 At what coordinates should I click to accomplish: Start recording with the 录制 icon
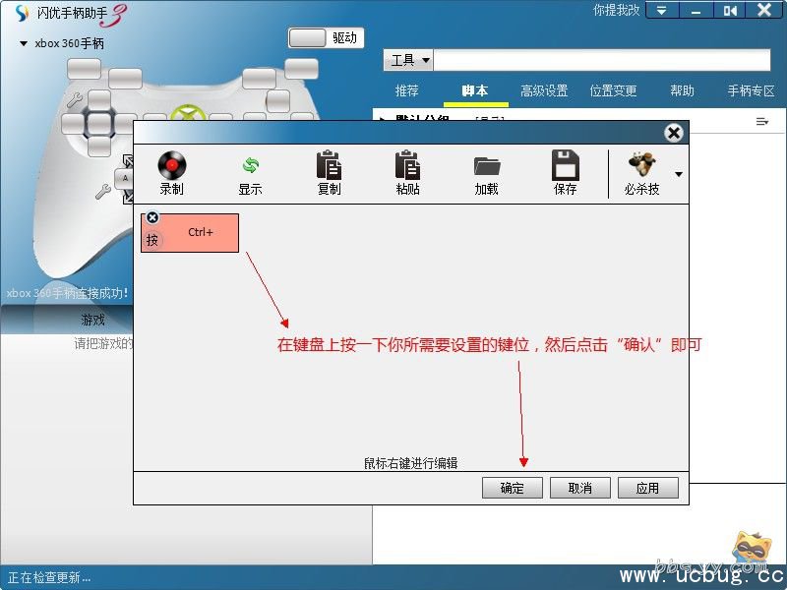171,166
